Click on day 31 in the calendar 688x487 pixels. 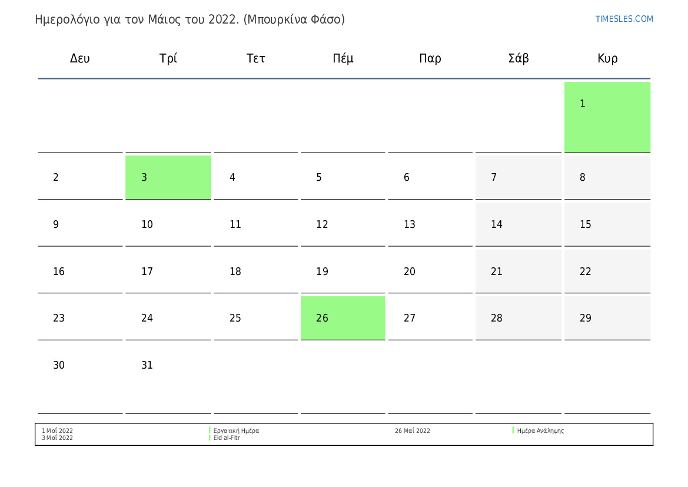click(x=168, y=365)
